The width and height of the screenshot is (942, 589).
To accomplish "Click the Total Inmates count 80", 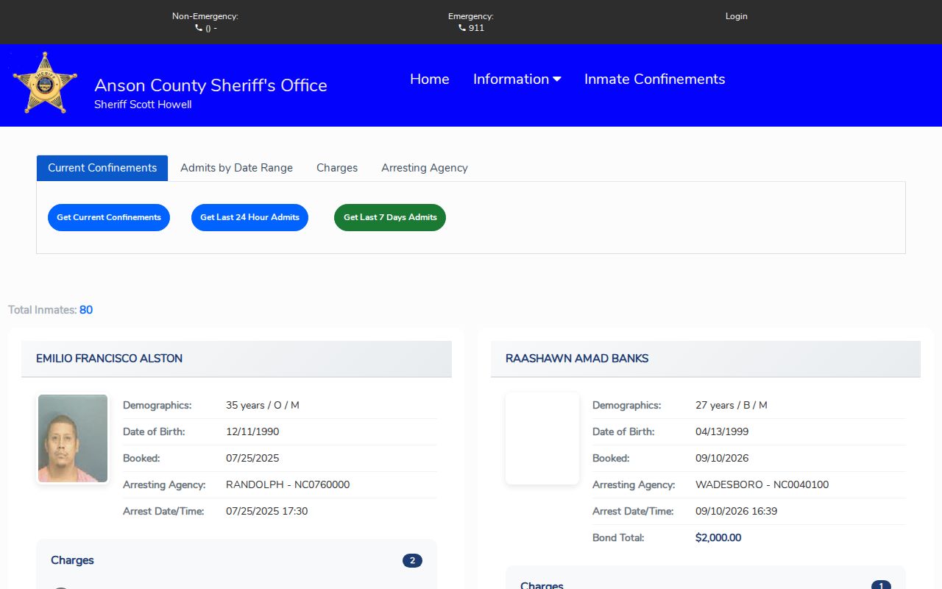I will coord(86,310).
